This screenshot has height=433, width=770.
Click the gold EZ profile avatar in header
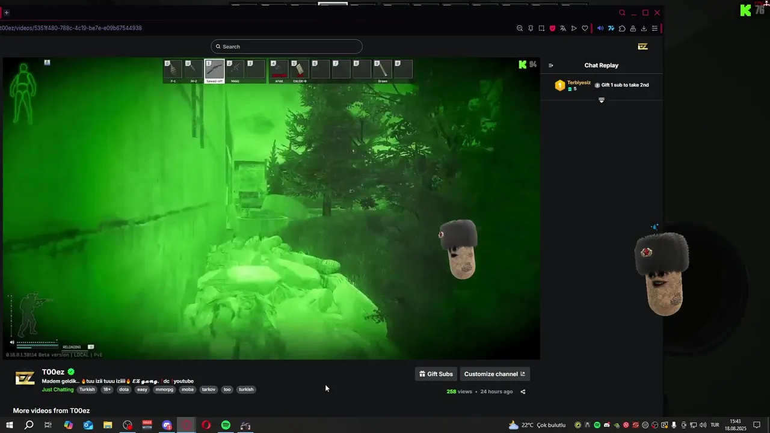[642, 46]
